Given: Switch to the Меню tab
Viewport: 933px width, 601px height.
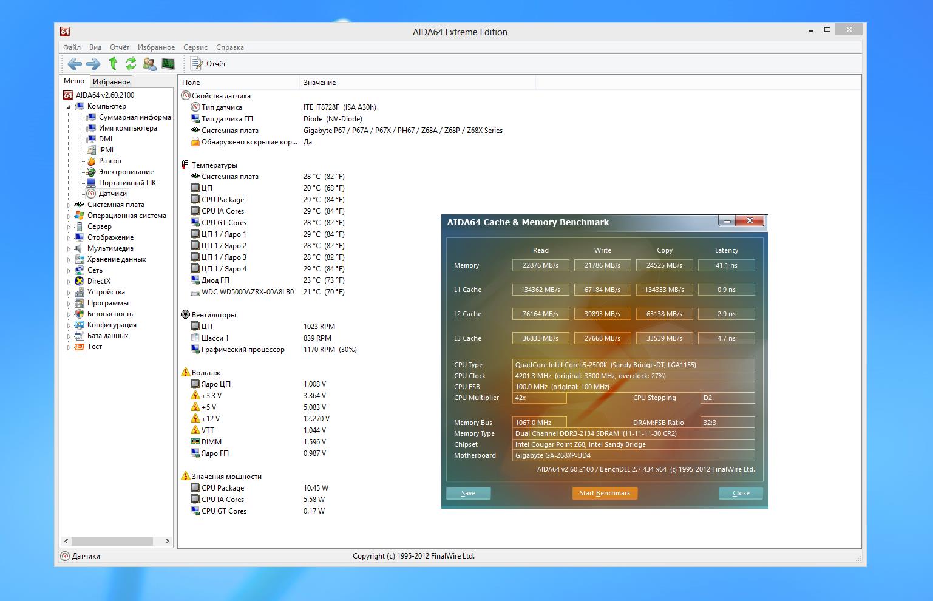Looking at the screenshot, I should [x=74, y=81].
